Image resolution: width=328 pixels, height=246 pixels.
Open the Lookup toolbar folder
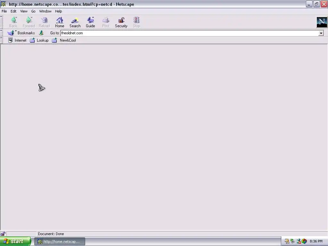click(x=39, y=40)
